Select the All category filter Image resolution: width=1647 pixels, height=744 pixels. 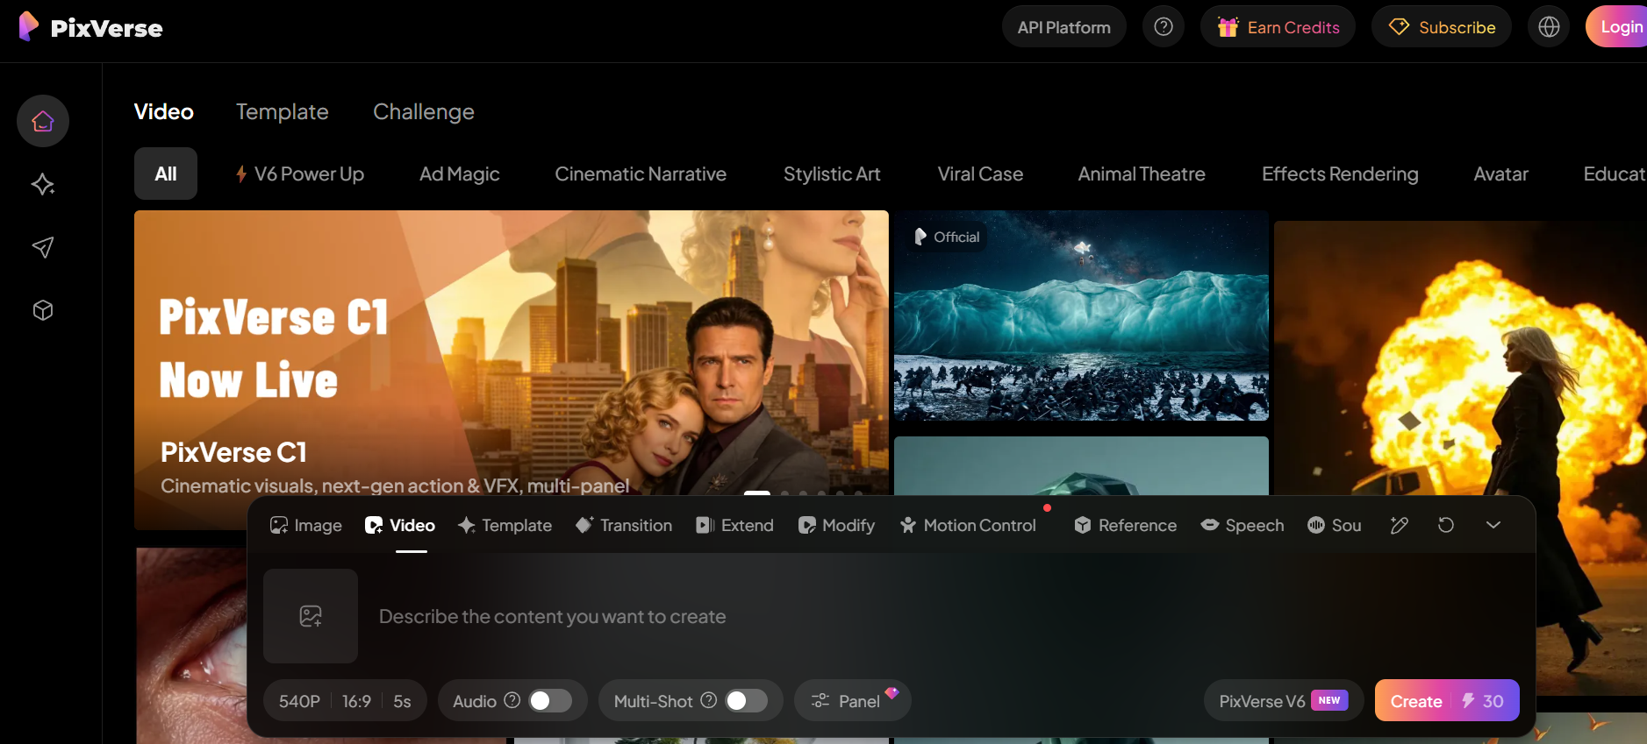point(166,174)
